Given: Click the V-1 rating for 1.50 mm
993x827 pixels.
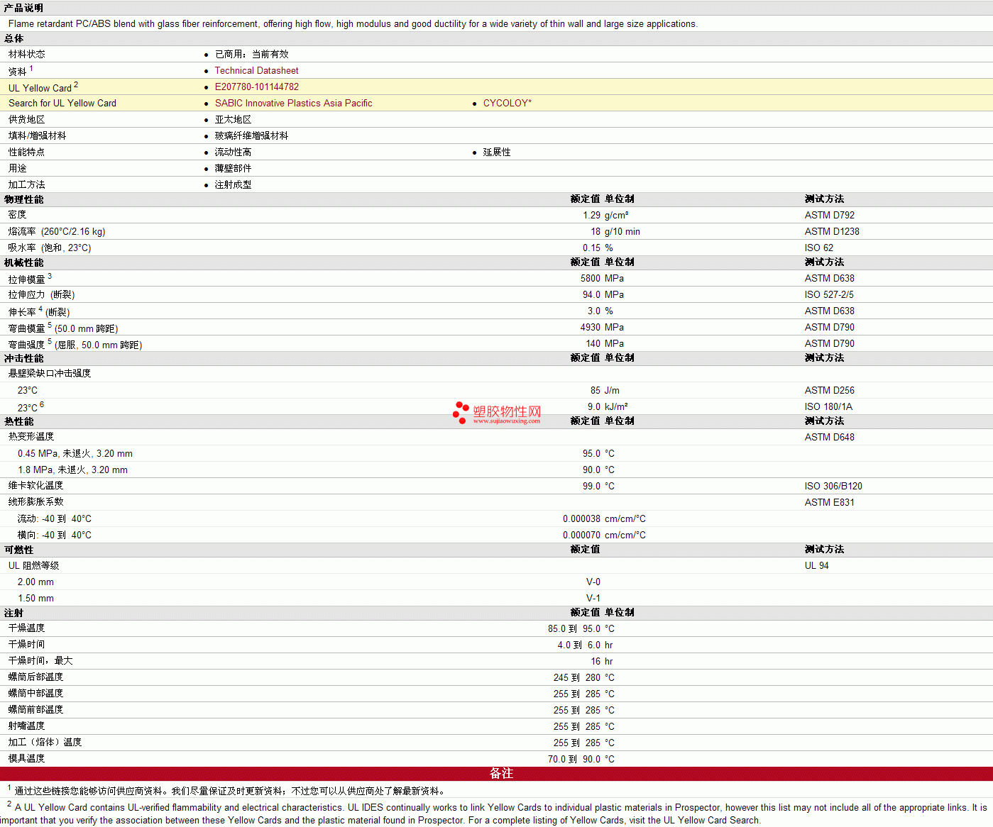Looking at the screenshot, I should [593, 598].
